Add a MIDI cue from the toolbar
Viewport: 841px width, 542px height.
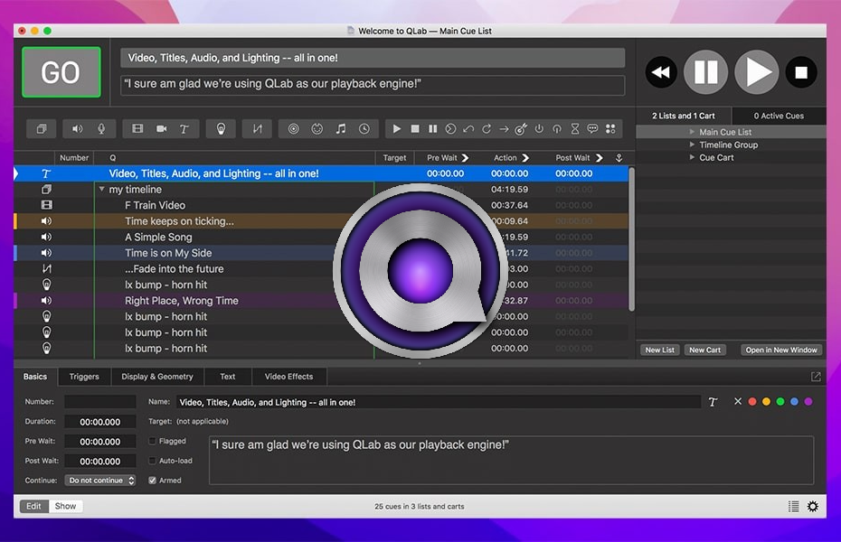coord(317,129)
